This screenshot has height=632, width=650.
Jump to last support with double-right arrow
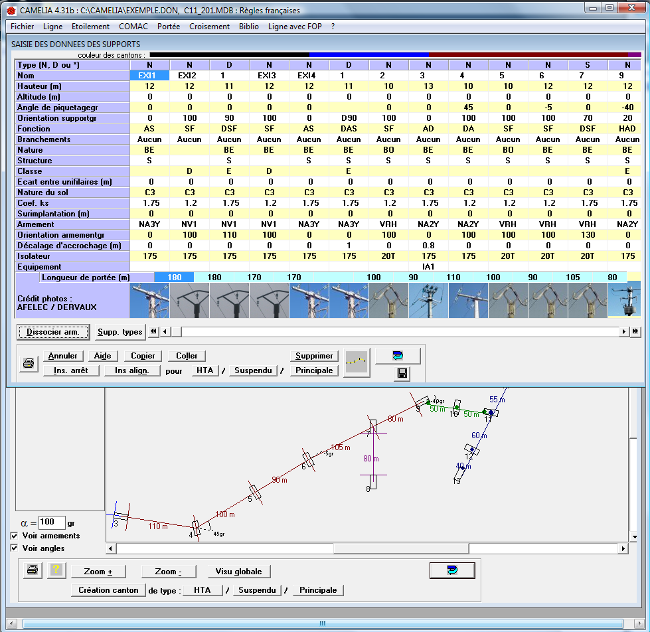(635, 331)
